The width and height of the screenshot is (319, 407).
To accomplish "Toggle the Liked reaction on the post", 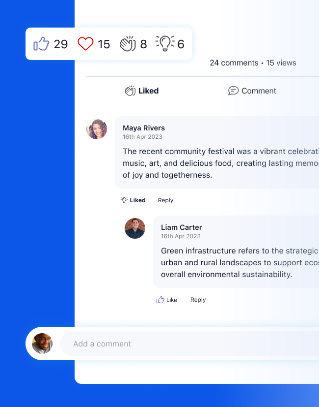I will [141, 91].
